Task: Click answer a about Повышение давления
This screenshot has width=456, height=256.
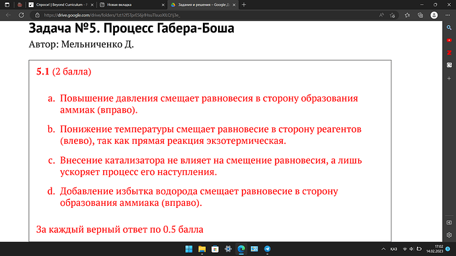Action: pos(209,104)
